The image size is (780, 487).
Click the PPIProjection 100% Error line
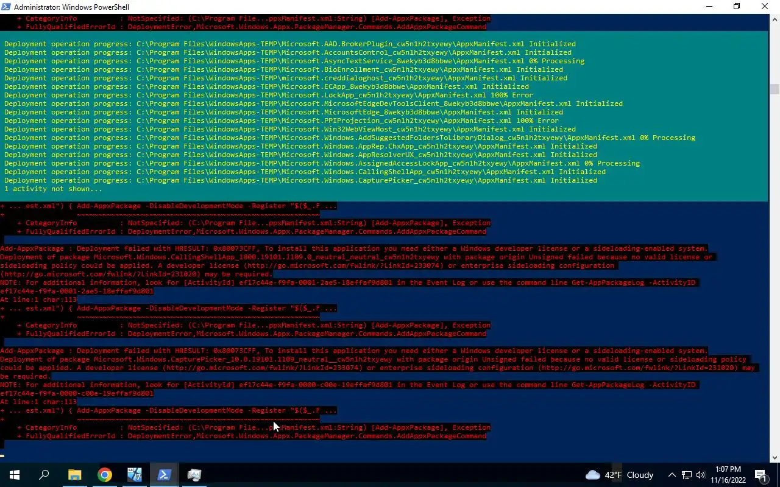coord(282,121)
